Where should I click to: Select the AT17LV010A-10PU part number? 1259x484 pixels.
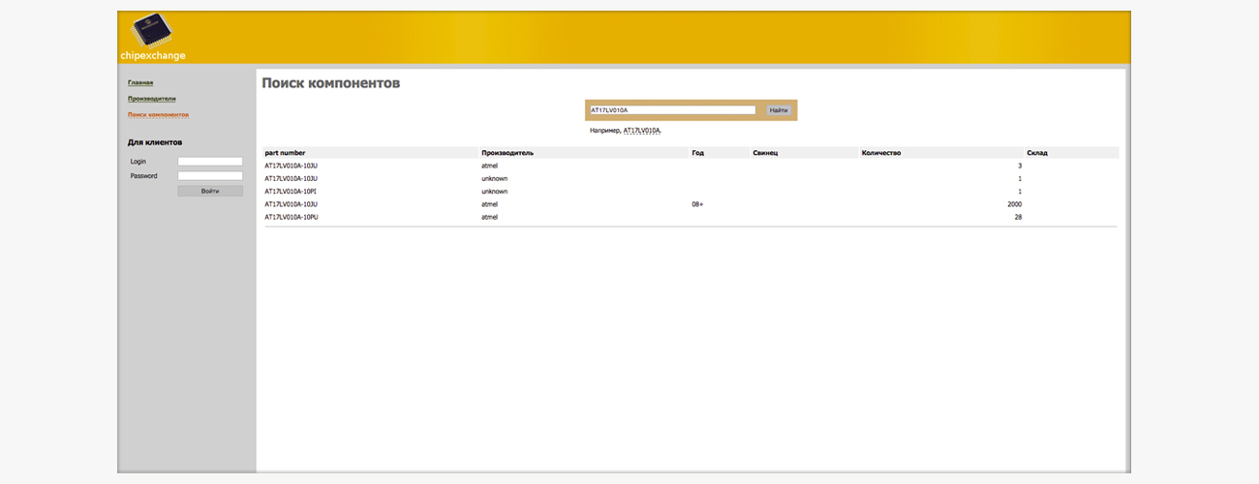[x=291, y=217]
